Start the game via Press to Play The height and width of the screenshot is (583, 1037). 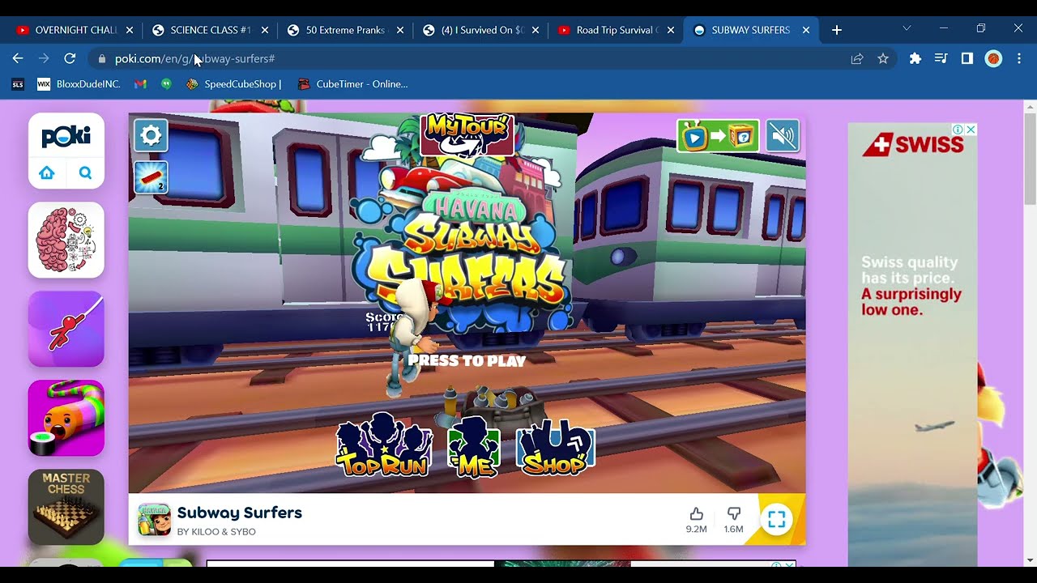467,361
